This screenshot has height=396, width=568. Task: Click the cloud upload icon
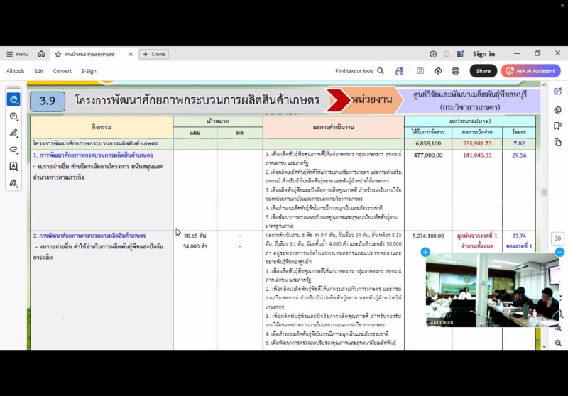(437, 71)
